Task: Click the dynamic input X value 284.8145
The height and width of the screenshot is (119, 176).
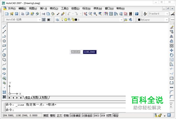Action: point(76,52)
